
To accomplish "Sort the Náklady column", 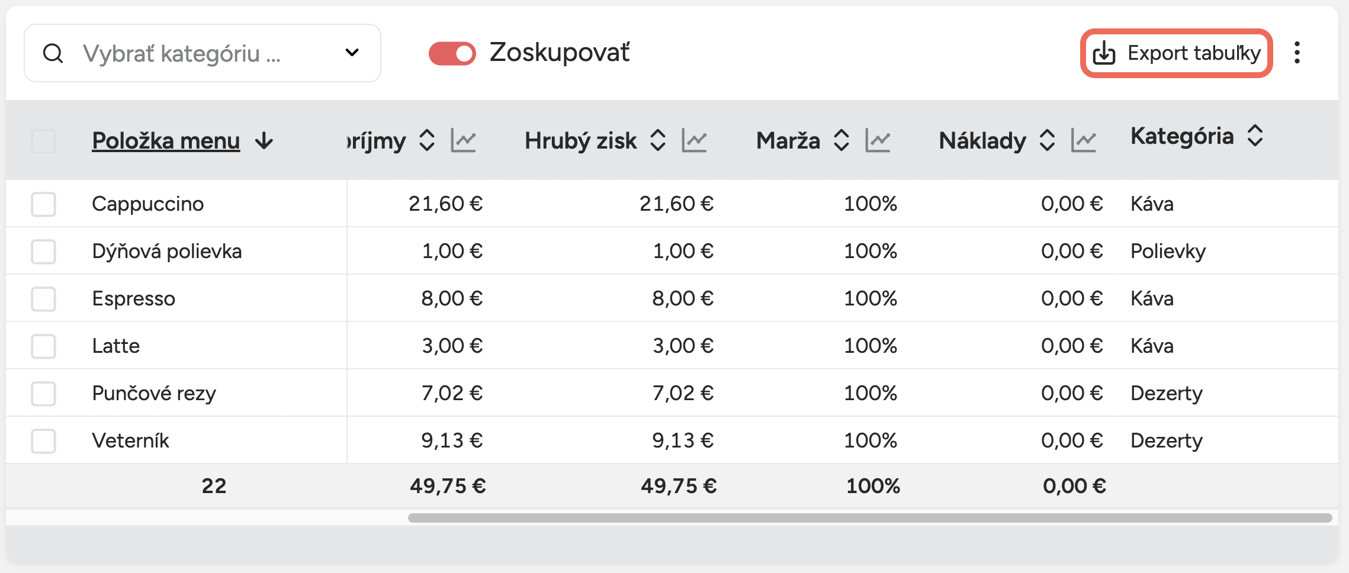I will (1047, 141).
